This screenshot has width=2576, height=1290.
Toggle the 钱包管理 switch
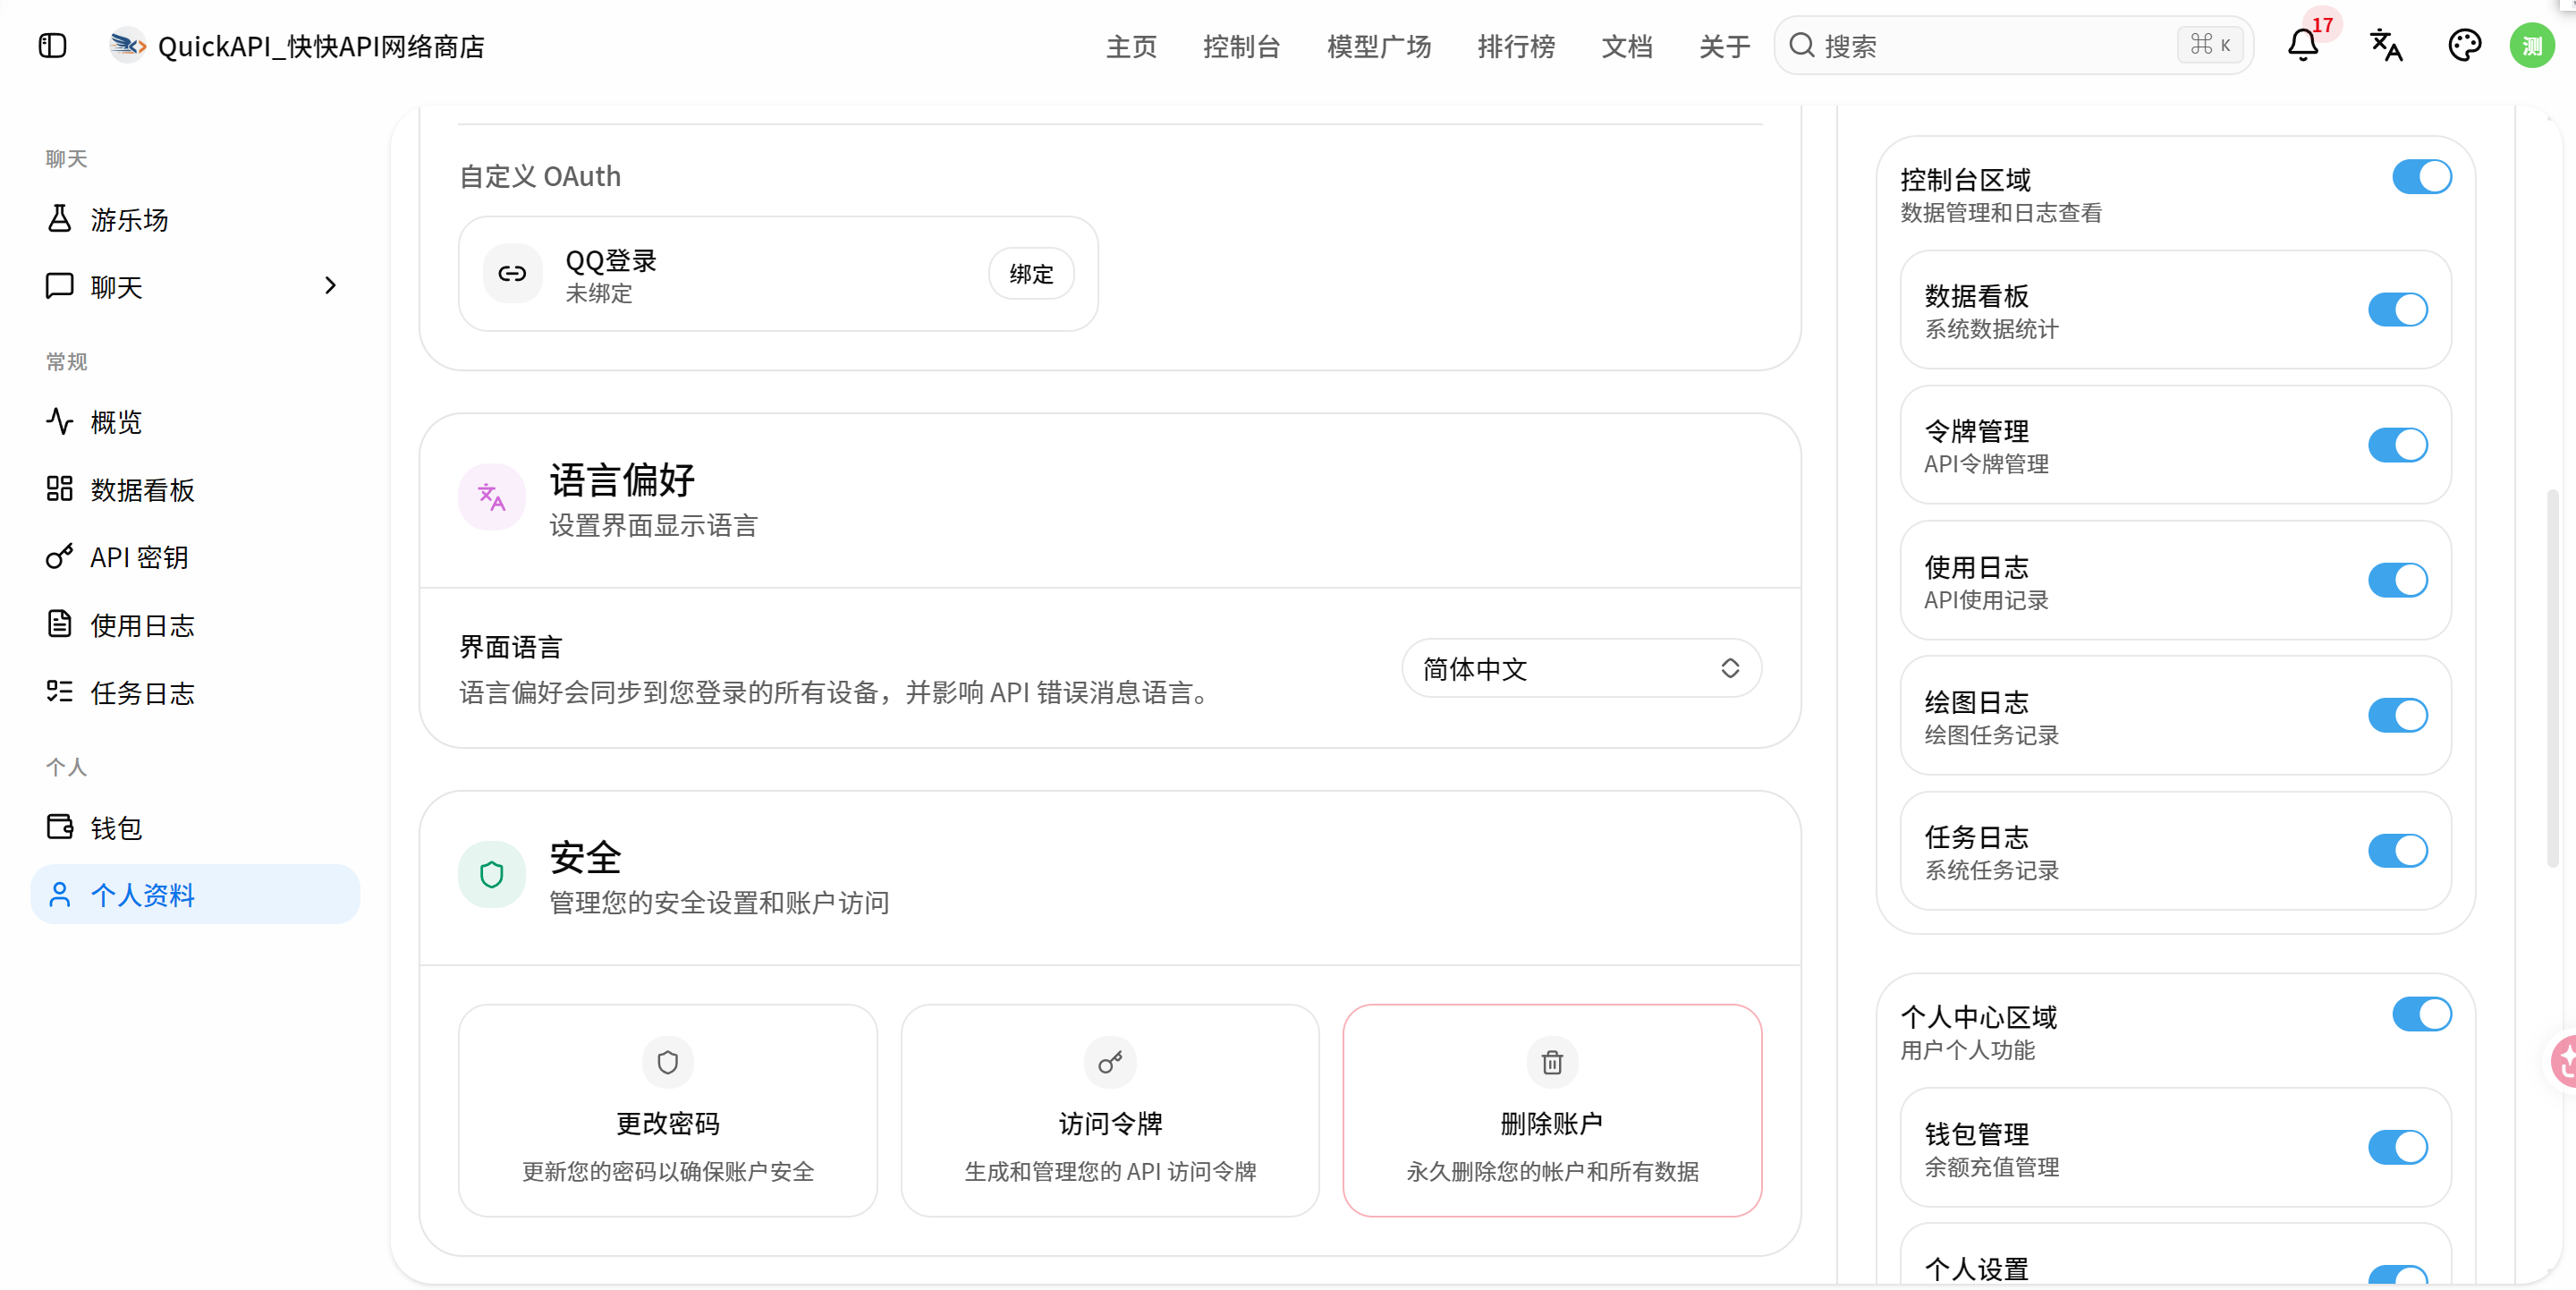tap(2397, 1147)
